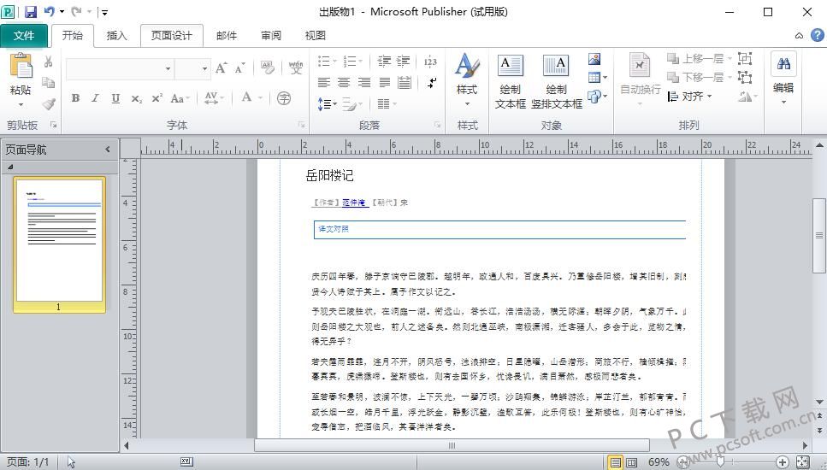Toggle Justify text alignment
The height and width of the screenshot is (470, 827).
(385, 83)
